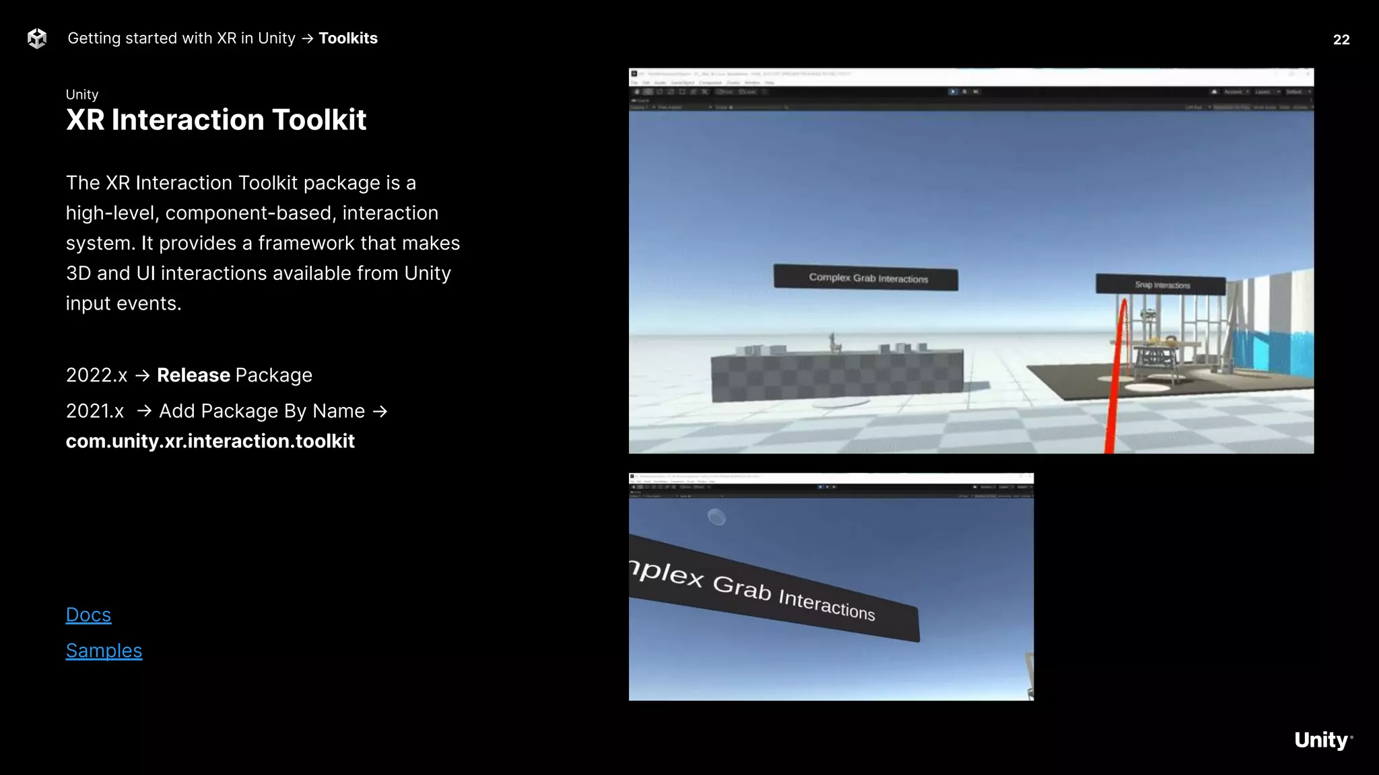This screenshot has width=1379, height=775.
Task: Open the Default layout dropdown in upper editor
Action: (1300, 91)
